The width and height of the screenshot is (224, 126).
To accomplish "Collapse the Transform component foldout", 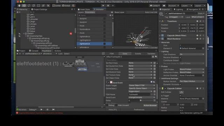I will [160, 21].
